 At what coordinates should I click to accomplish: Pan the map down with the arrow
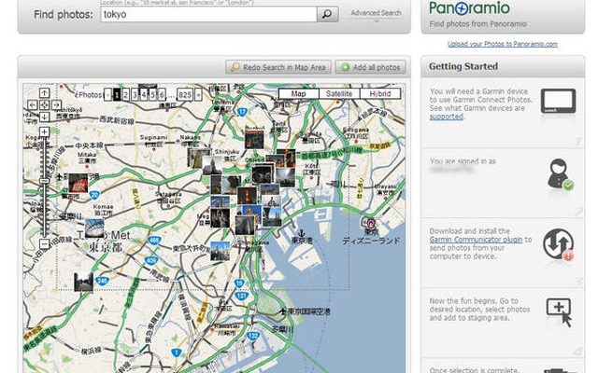click(44, 116)
